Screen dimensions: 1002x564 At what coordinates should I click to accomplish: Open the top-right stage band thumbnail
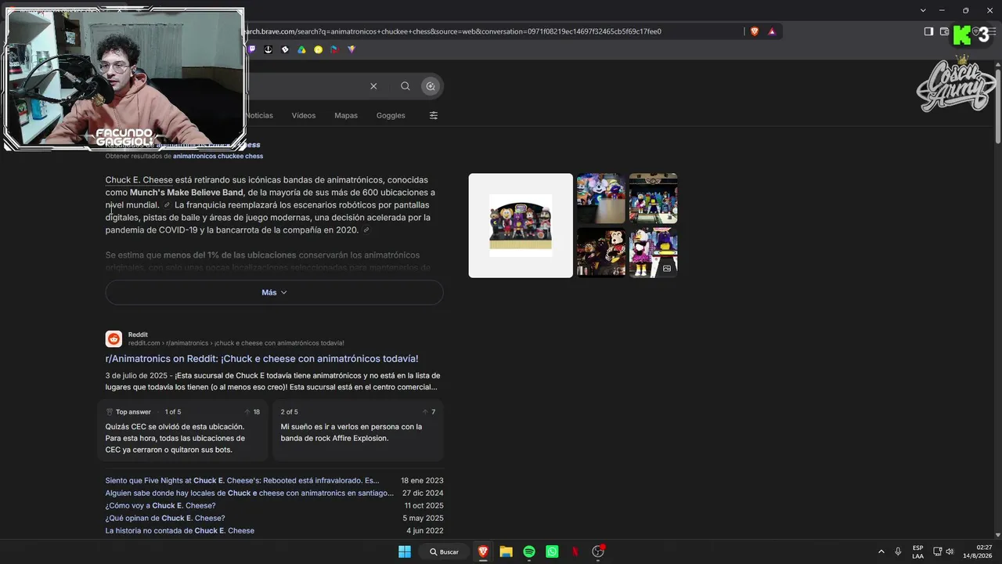(x=653, y=198)
